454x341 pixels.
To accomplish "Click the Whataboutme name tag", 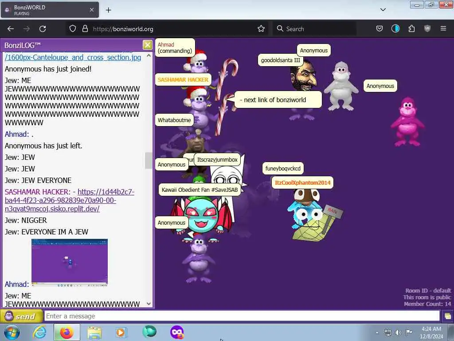I will [174, 120].
